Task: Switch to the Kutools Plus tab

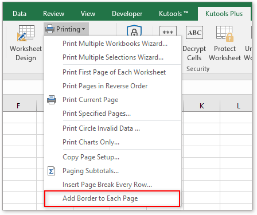Action: [x=224, y=14]
